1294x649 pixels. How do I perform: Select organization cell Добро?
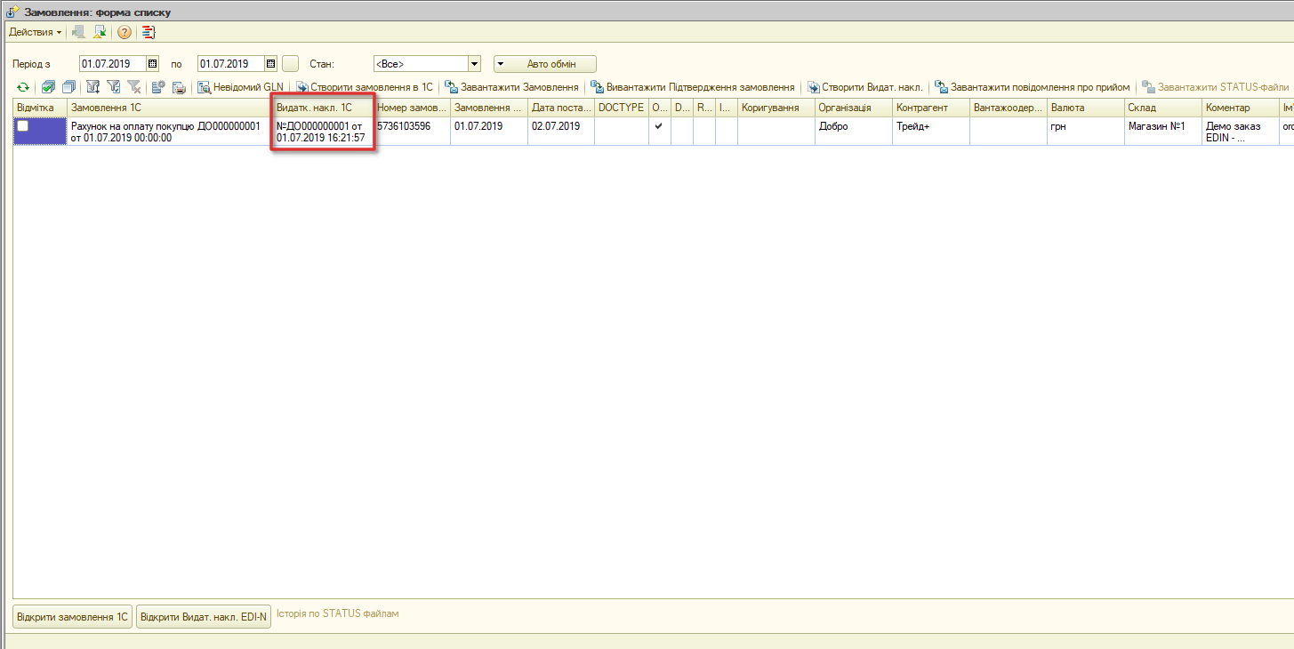pos(854,132)
